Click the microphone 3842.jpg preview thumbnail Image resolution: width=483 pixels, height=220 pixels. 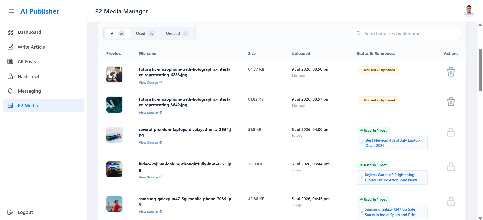[114, 104]
